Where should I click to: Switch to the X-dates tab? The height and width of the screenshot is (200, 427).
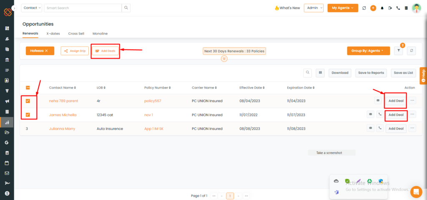click(53, 33)
